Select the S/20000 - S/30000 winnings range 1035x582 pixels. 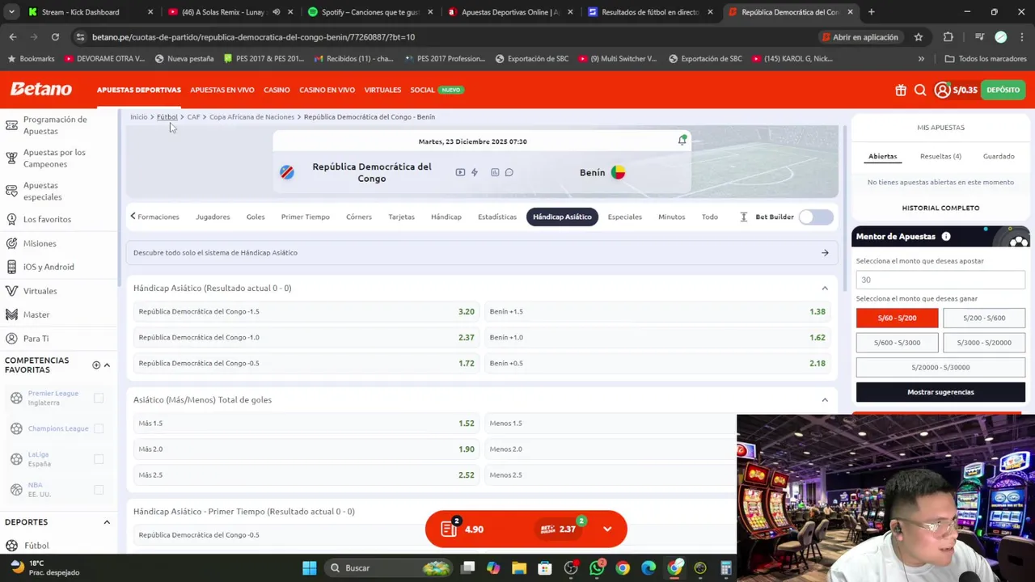click(940, 367)
